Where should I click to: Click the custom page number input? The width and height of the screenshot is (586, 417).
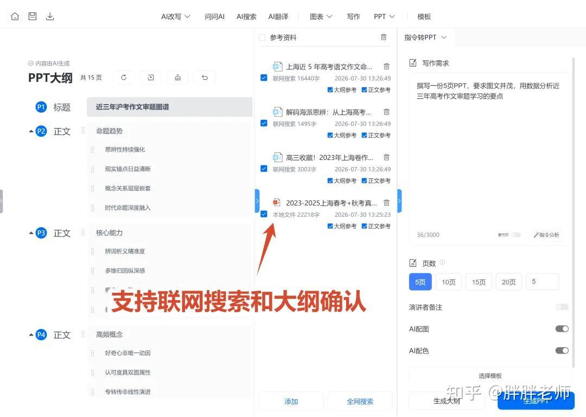tap(542, 282)
